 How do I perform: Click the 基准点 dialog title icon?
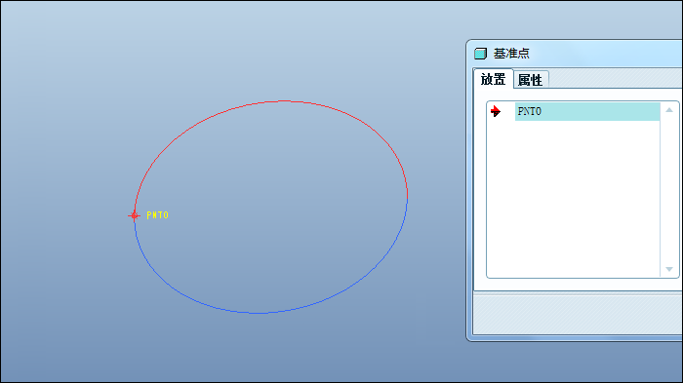pyautogui.click(x=480, y=54)
